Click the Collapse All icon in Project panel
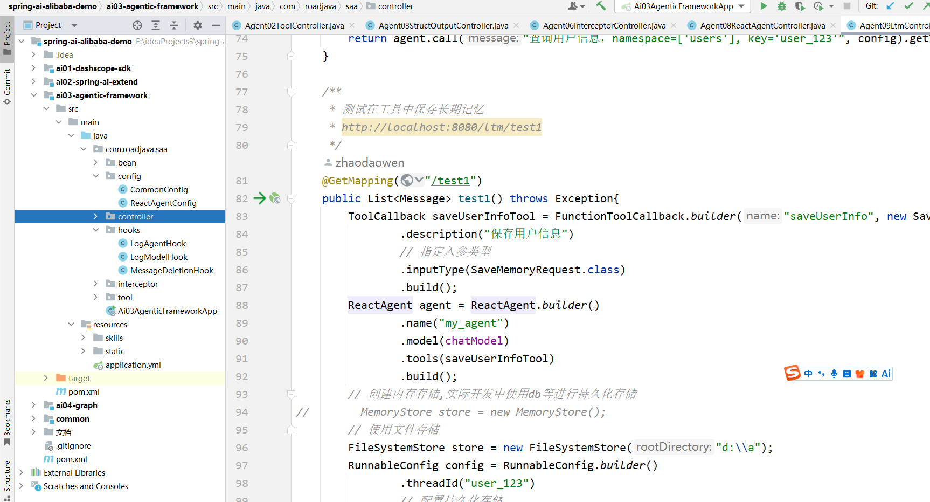 coord(174,25)
